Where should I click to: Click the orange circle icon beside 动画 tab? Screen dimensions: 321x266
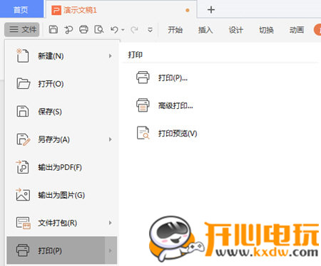pos(317,30)
